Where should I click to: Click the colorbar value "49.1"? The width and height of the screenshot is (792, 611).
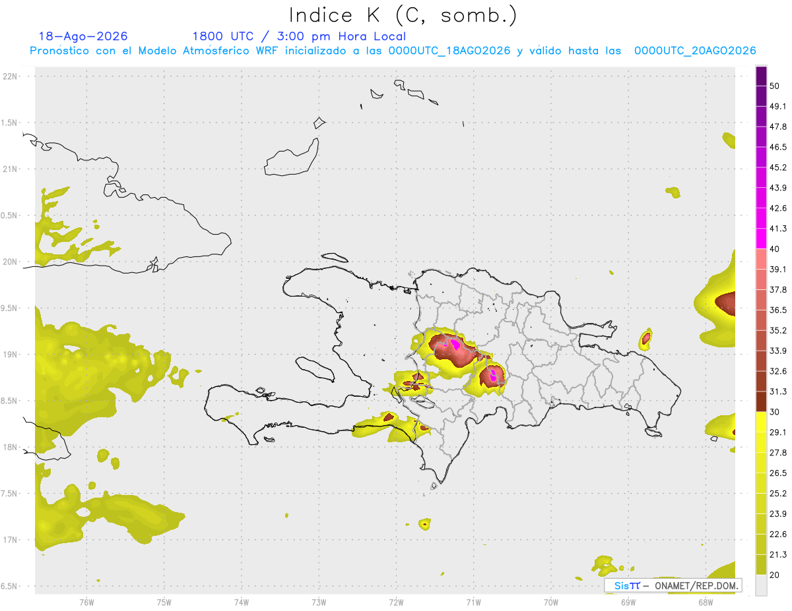[777, 106]
